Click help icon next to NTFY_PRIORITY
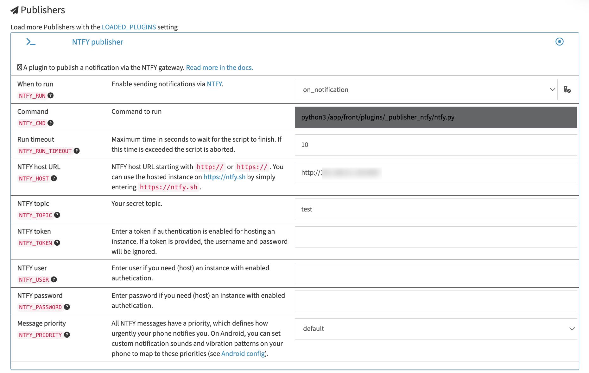Screen dimensions: 589x373 (67, 335)
